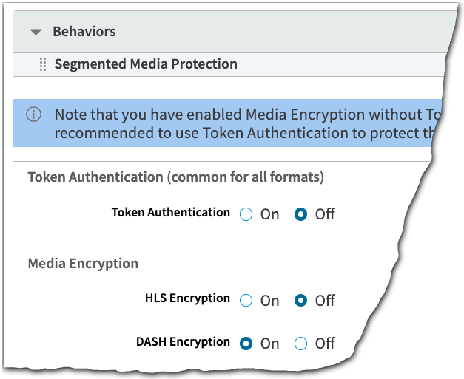Grab the Segmented Media Protection drag handle

[x=43, y=64]
